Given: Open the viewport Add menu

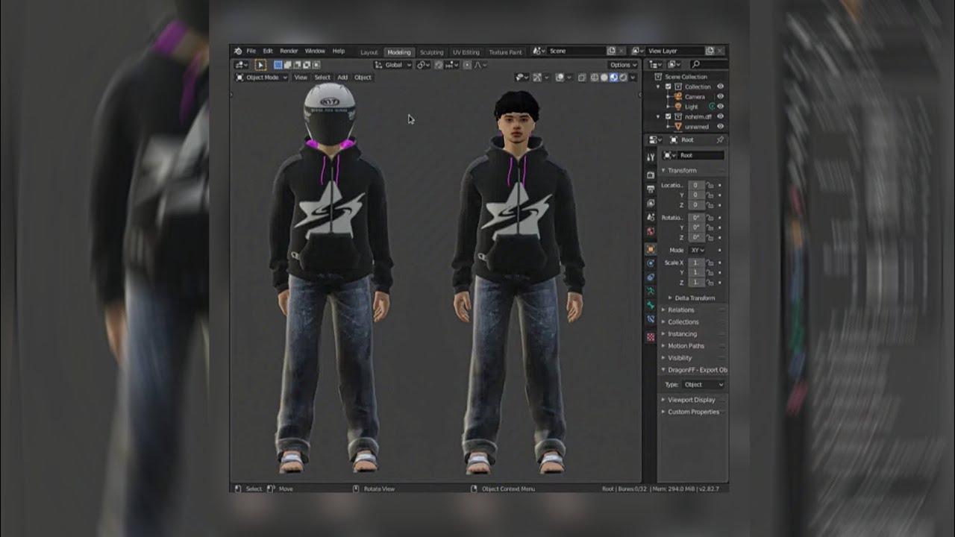Looking at the screenshot, I should 342,77.
